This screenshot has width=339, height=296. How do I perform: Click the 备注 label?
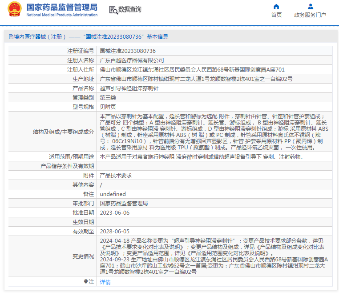(x=89, y=194)
